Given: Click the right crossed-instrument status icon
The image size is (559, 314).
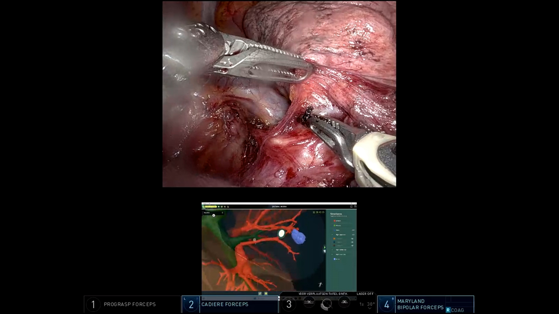Looking at the screenshot, I should point(344,302).
